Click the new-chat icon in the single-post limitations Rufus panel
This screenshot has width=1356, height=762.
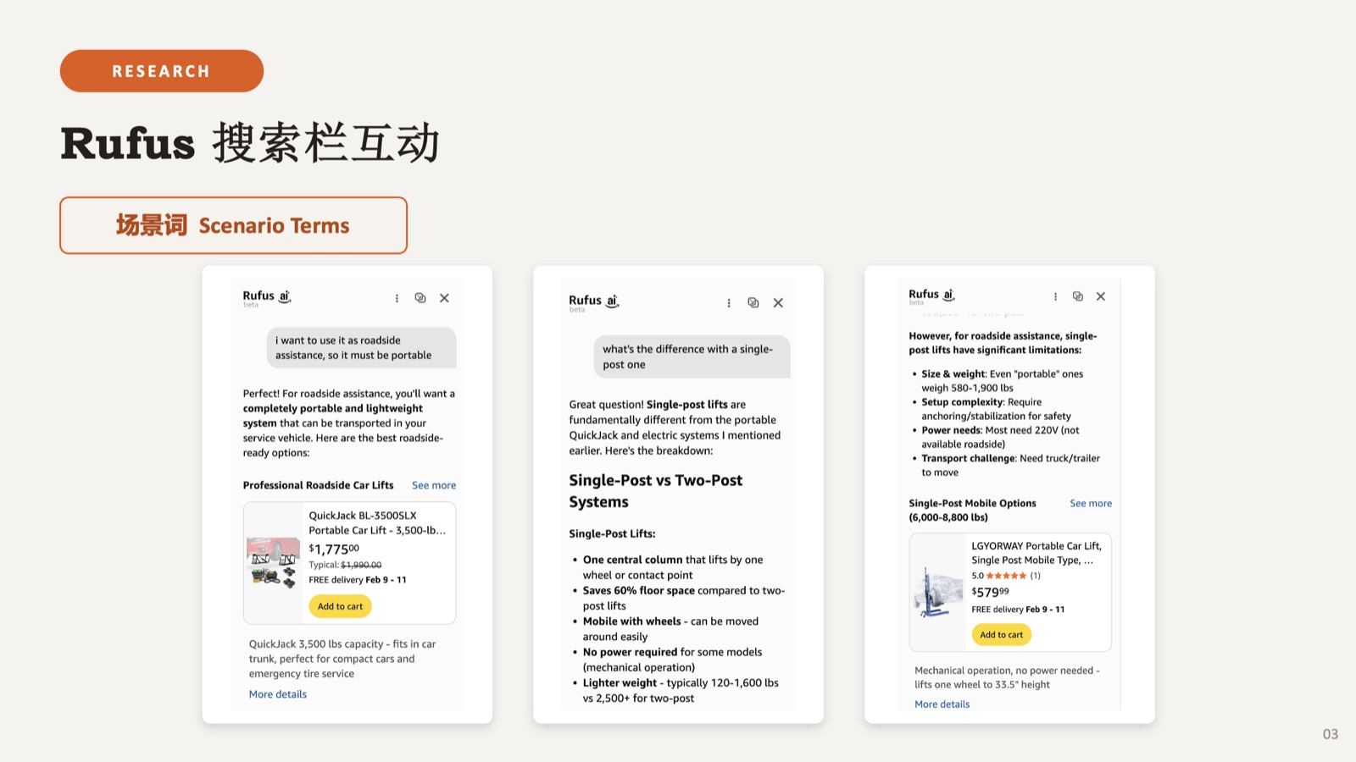tap(1078, 296)
